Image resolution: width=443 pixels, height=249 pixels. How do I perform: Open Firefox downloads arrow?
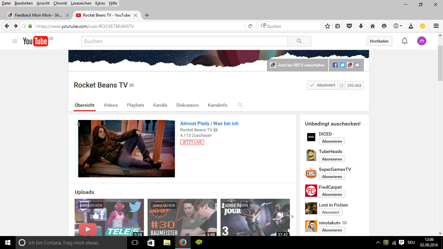tap(361, 26)
